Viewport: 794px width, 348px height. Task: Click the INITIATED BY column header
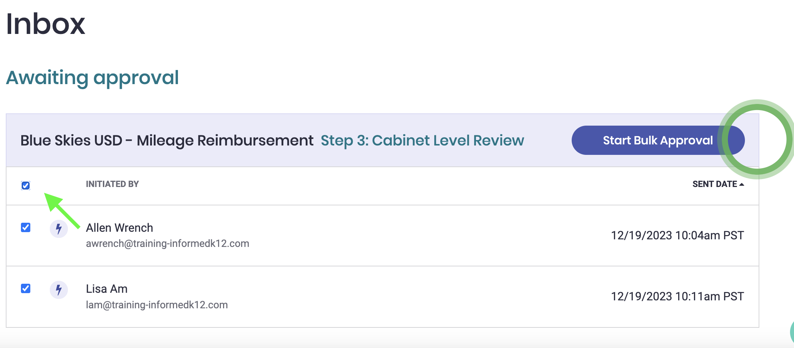click(x=112, y=184)
